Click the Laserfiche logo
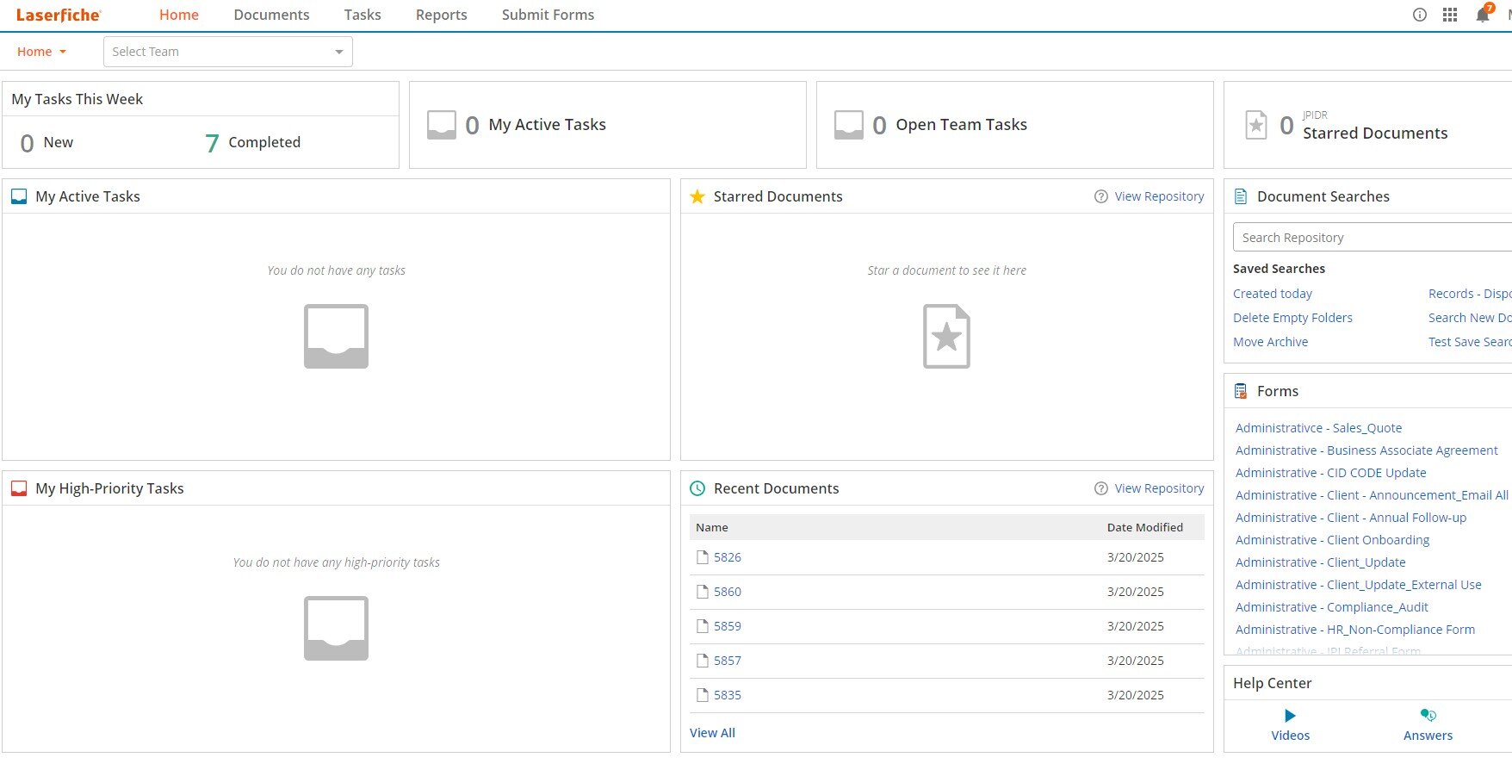The width and height of the screenshot is (1512, 770). 59,16
